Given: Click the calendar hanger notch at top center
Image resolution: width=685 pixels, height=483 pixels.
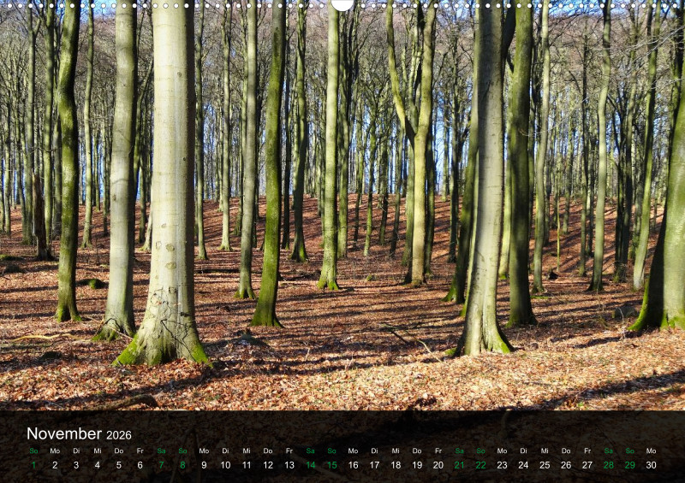Looking at the screenshot, I should click(342, 4).
